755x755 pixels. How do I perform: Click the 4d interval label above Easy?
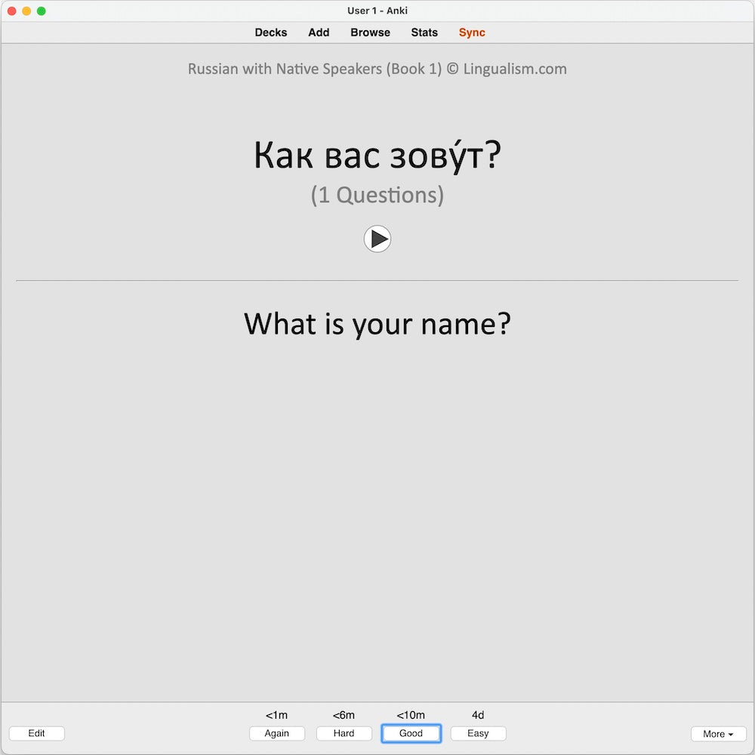tap(478, 714)
